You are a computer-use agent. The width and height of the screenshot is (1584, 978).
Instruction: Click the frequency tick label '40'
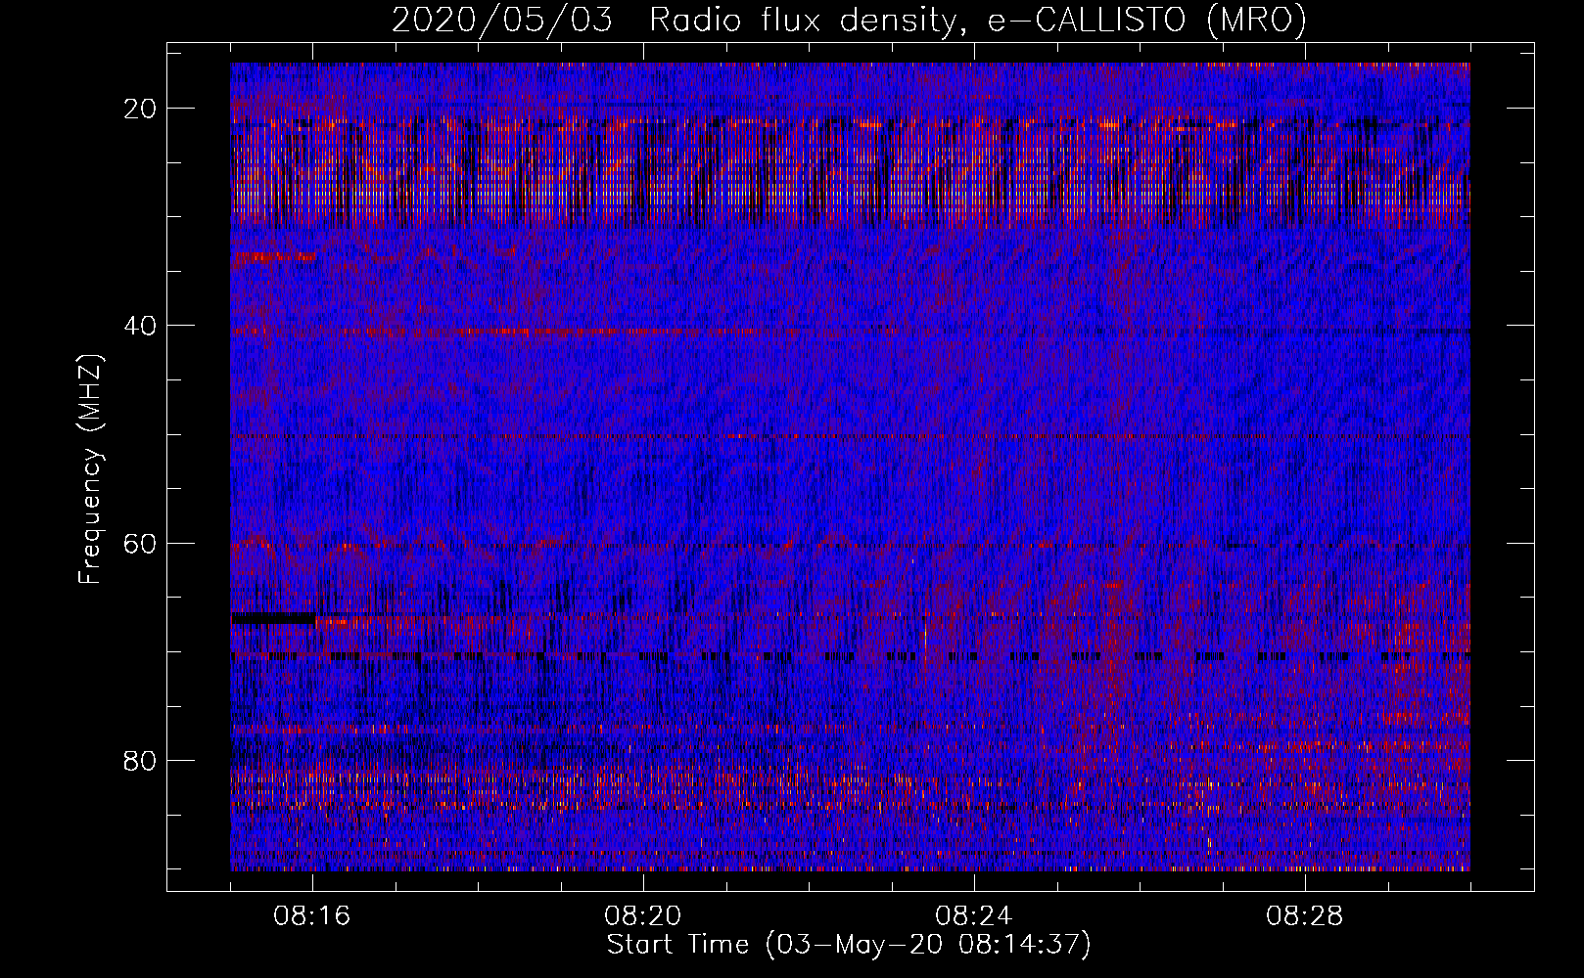[141, 325]
